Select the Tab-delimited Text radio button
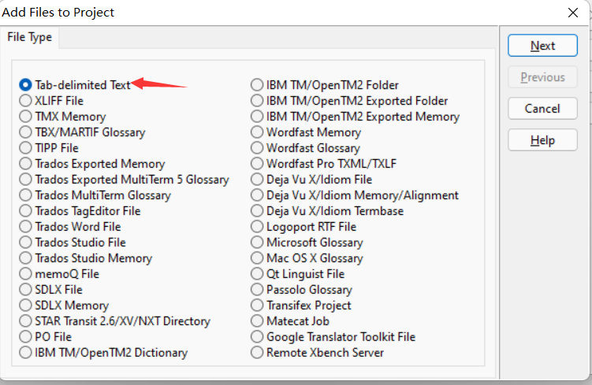This screenshot has width=592, height=385. click(26, 85)
